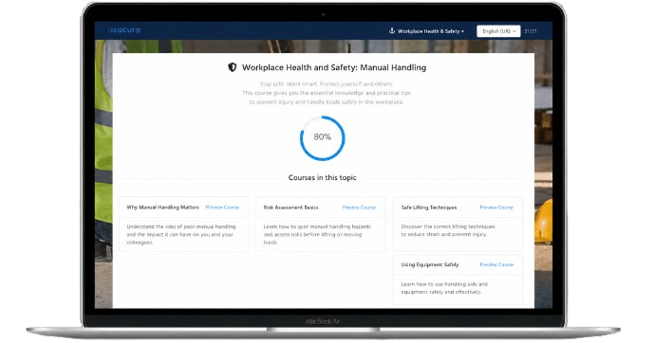Select the Using Equipment Safely card title
654x343 pixels.
pyautogui.click(x=430, y=264)
